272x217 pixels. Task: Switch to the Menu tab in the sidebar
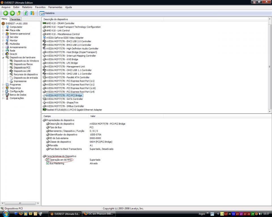(x=4, y=19)
